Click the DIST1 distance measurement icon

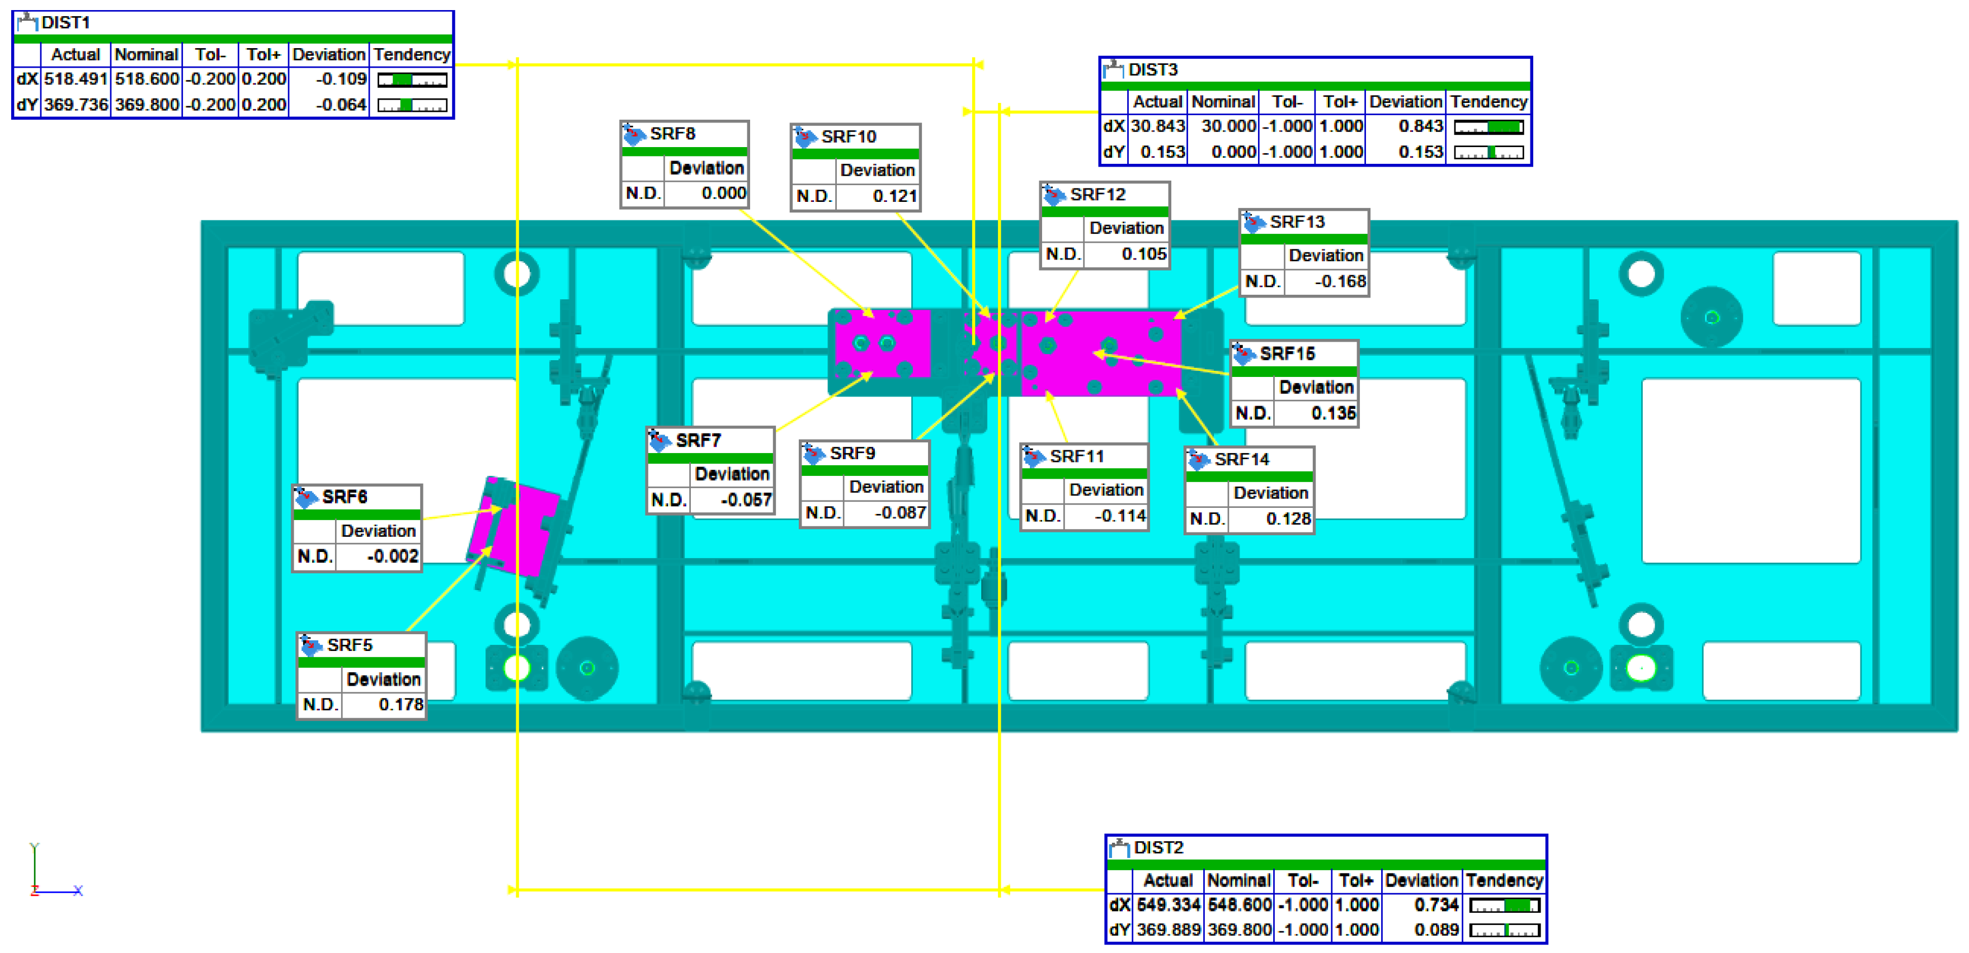[27, 22]
